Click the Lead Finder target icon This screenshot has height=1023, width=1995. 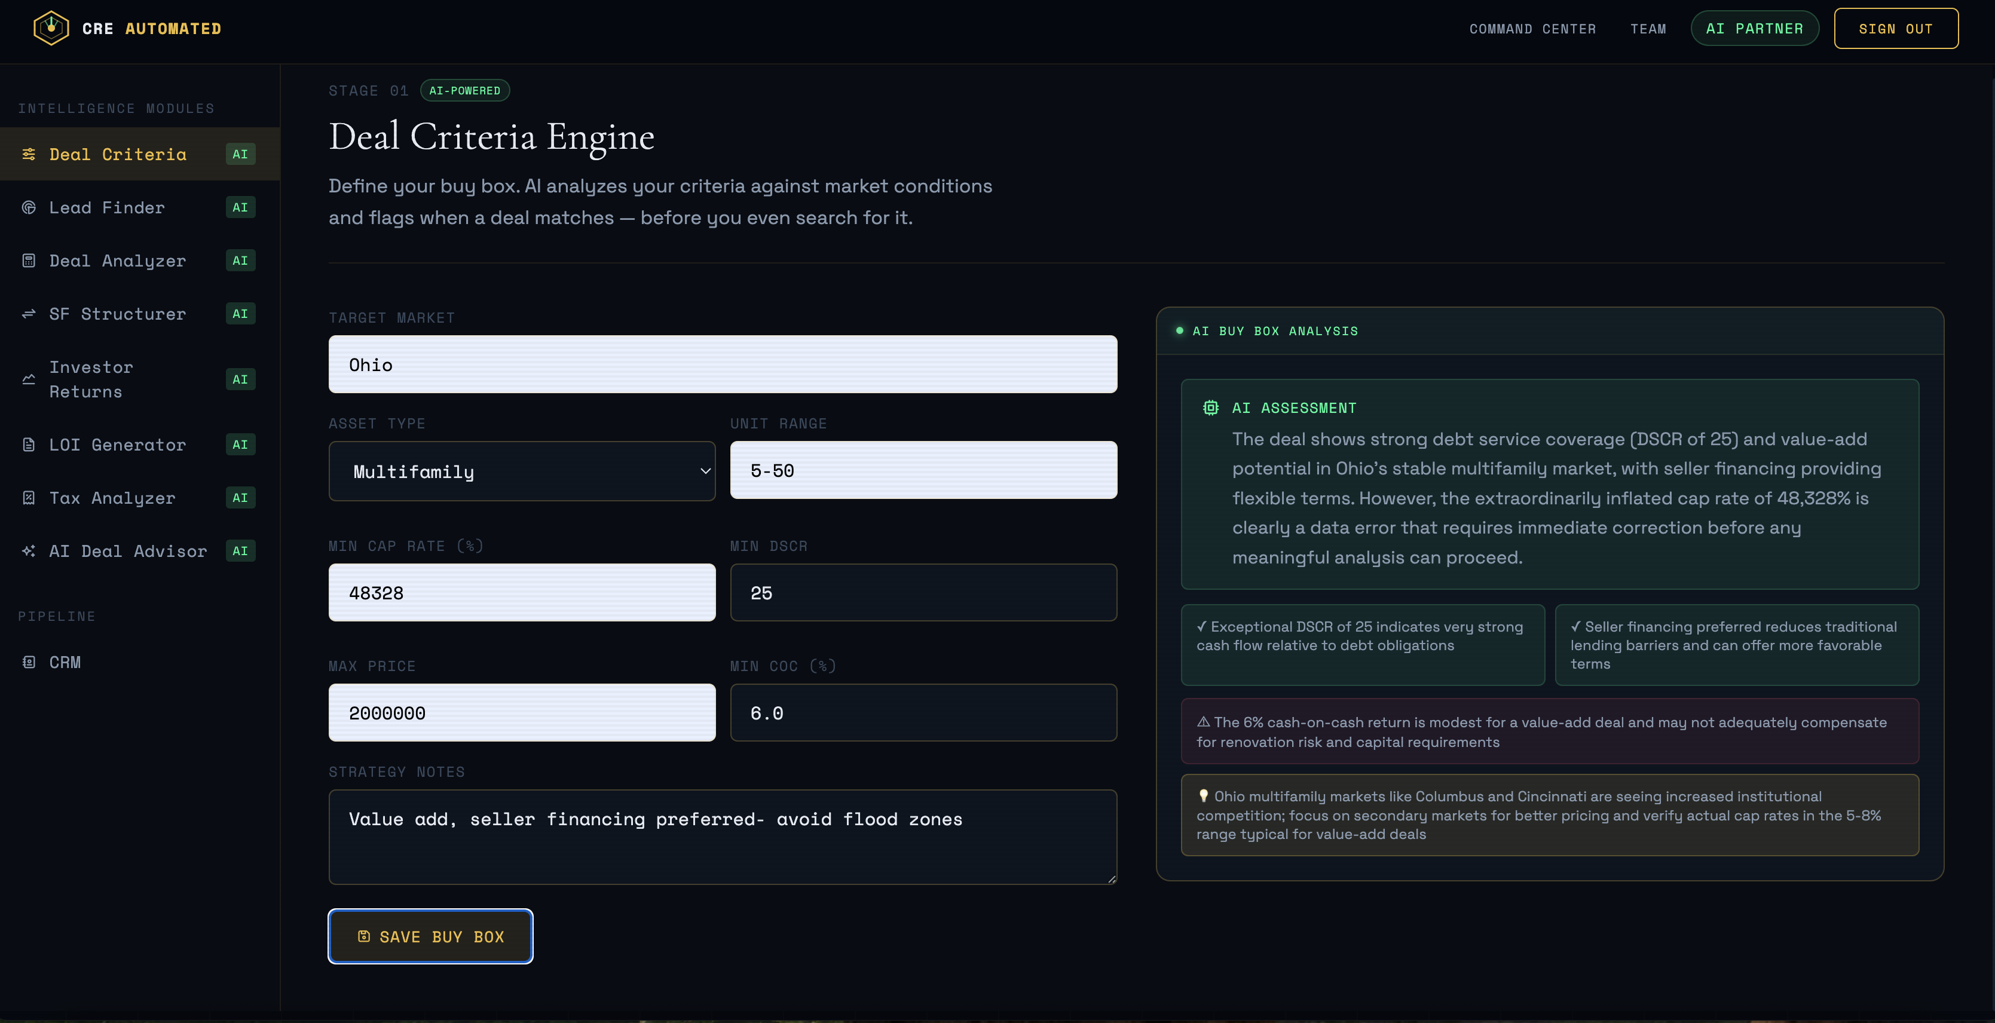click(x=29, y=207)
